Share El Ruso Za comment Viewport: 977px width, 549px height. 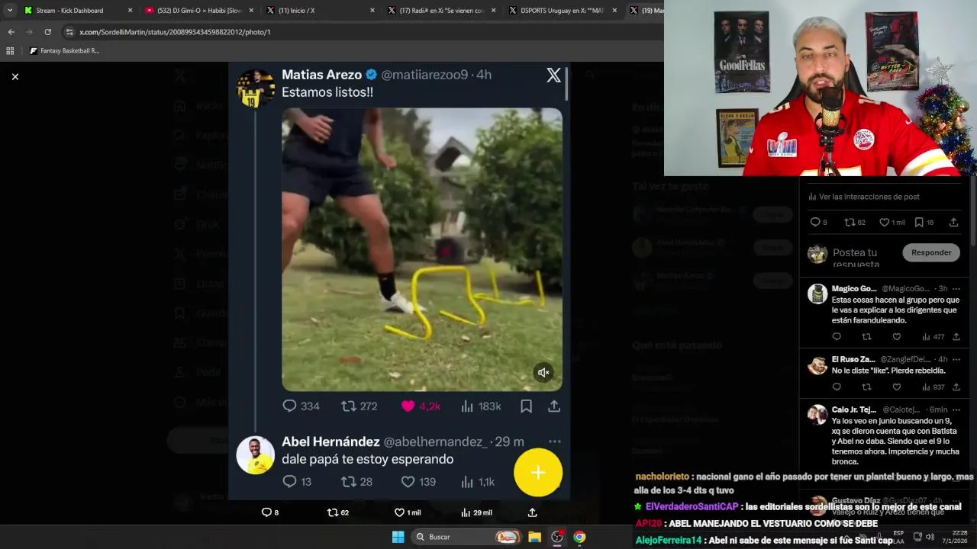click(956, 387)
